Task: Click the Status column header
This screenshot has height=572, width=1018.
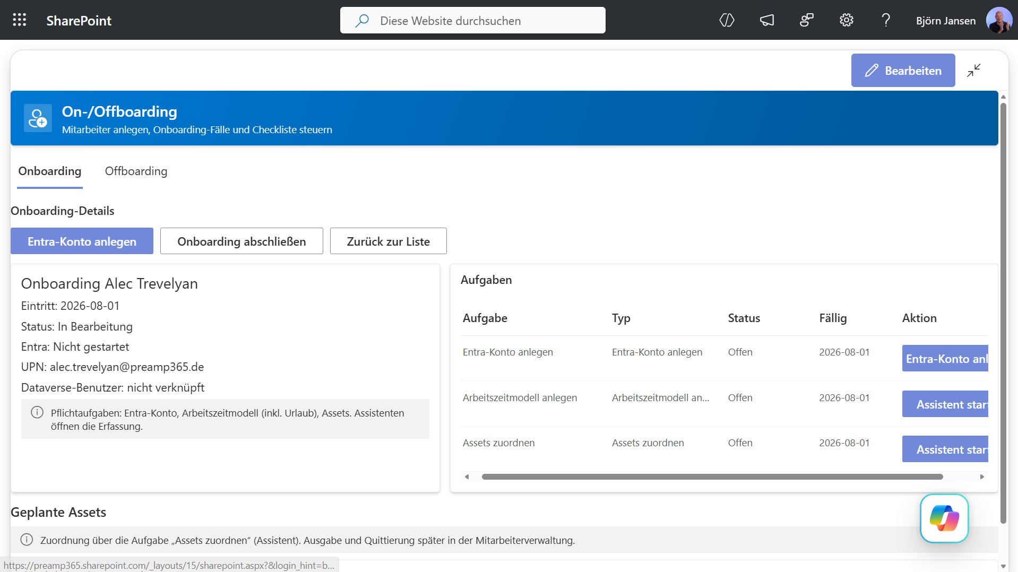Action: pyautogui.click(x=744, y=318)
